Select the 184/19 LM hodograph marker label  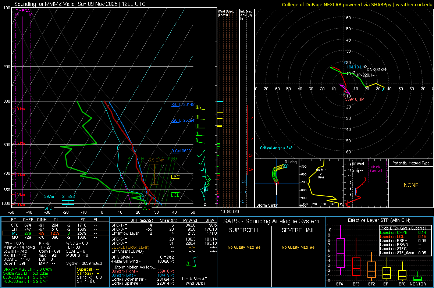(x=355, y=67)
